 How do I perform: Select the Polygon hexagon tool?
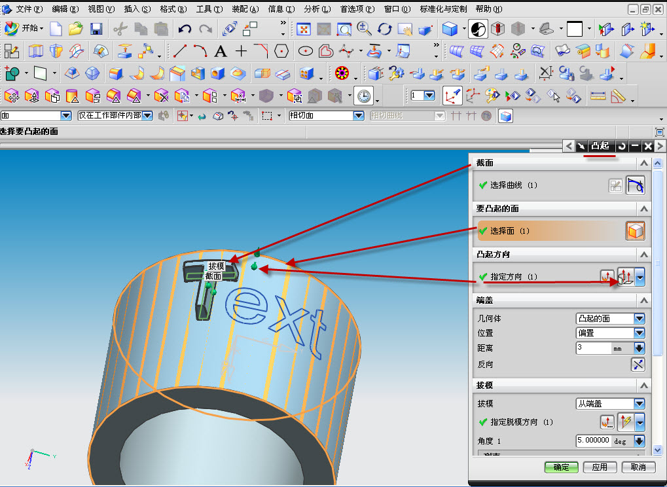tap(281, 51)
